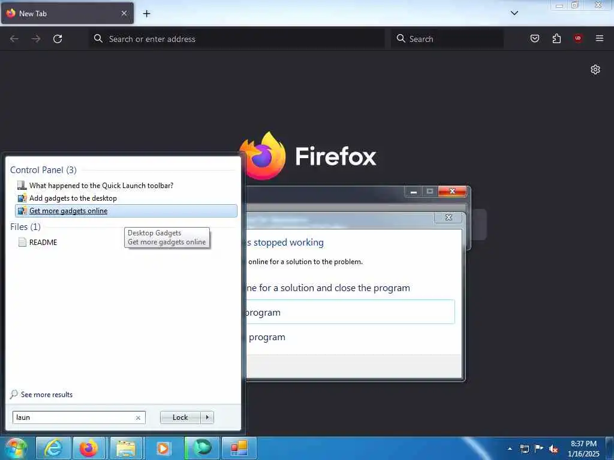Open the uBlock Origin toolbar icon
This screenshot has height=460, width=614.
(x=578, y=38)
